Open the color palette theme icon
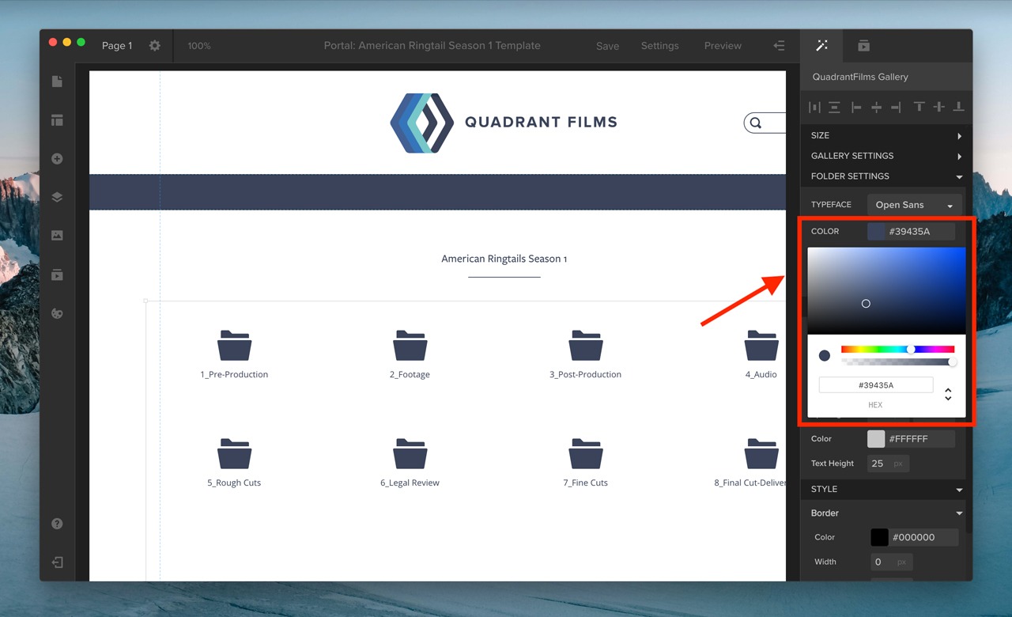1012x617 pixels. pos(57,313)
